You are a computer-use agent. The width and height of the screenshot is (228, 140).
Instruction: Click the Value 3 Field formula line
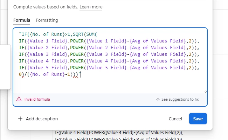(x=109, y=54)
